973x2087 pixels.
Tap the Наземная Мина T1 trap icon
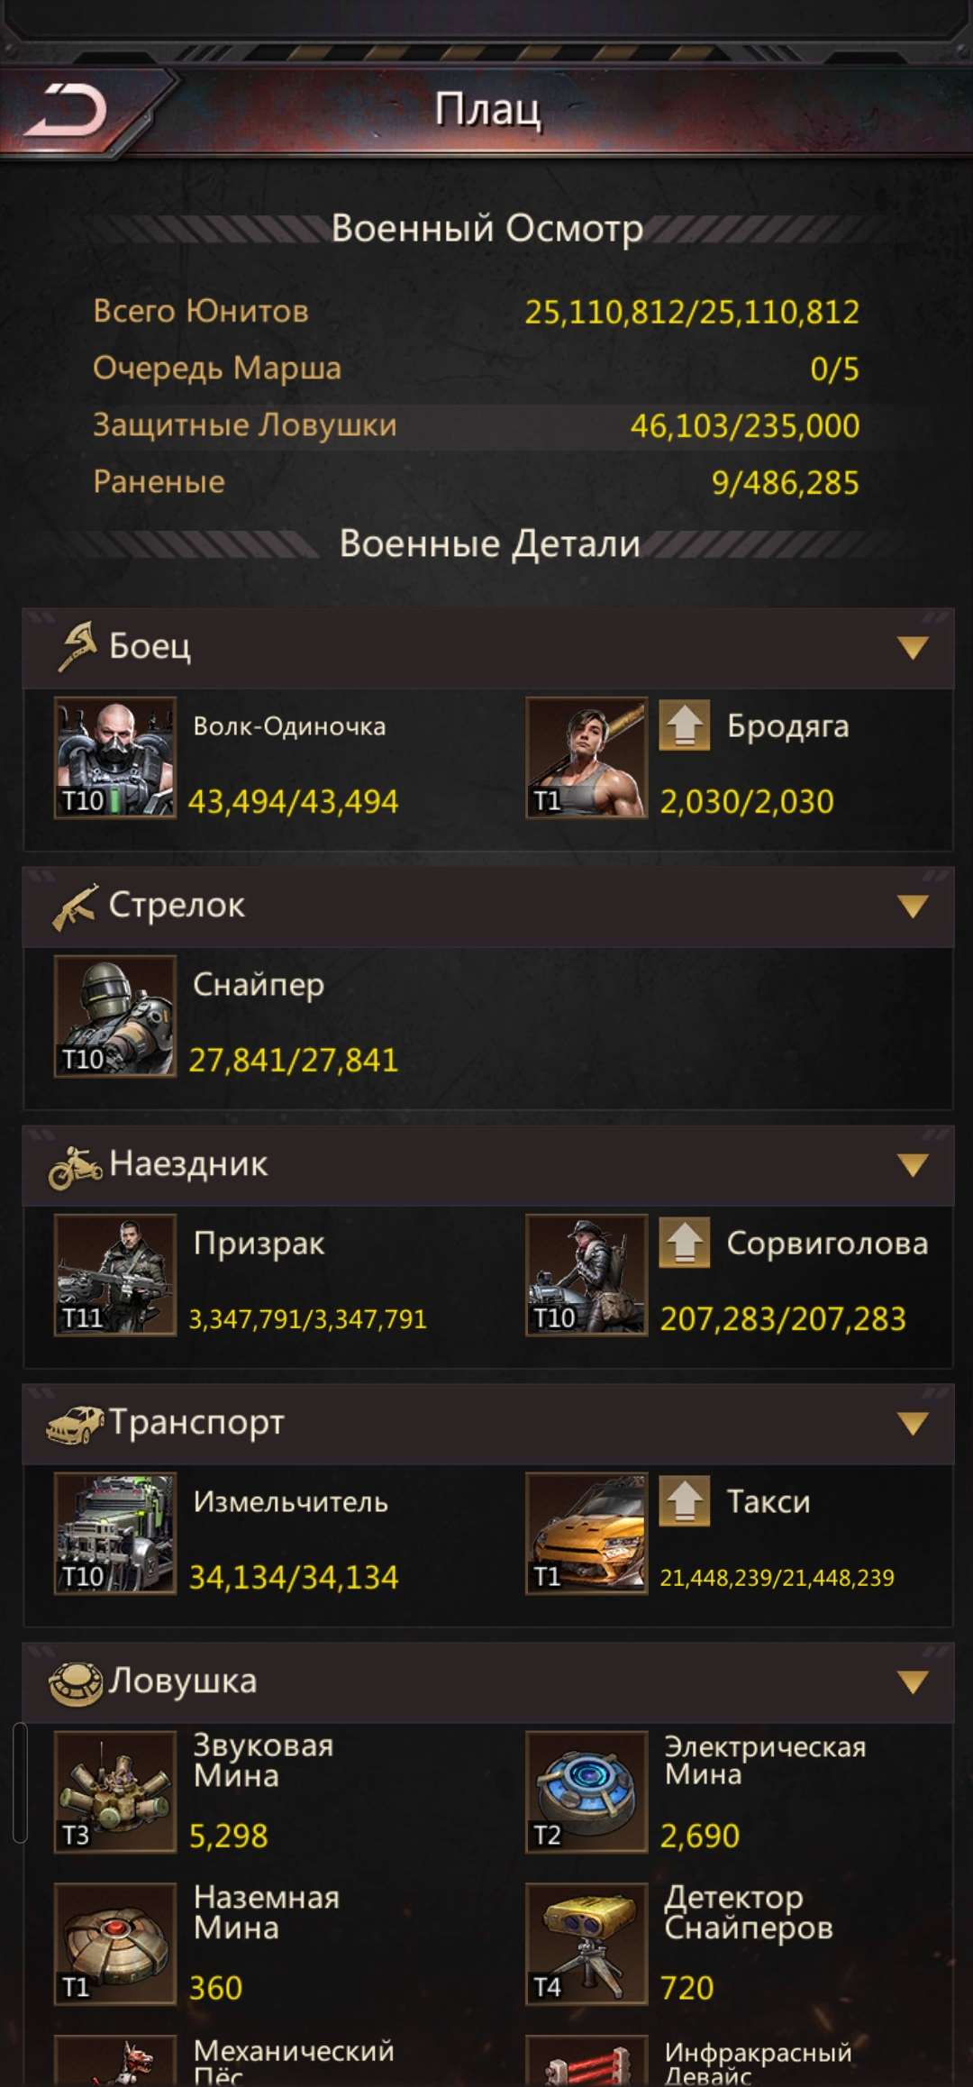tap(115, 1944)
